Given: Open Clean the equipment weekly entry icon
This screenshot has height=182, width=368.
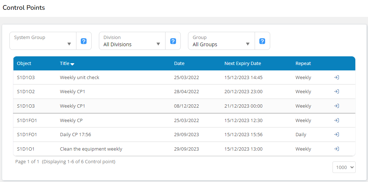Looking at the screenshot, I should coord(336,149).
